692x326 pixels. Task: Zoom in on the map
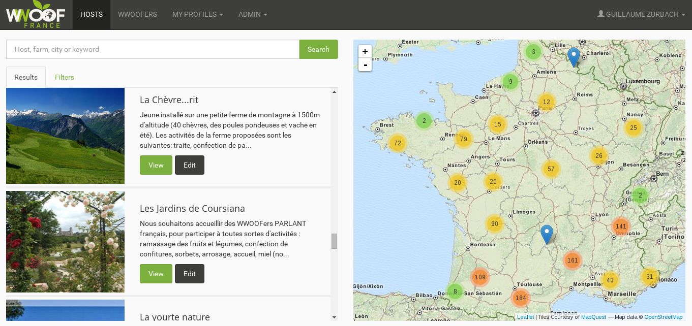tap(365, 51)
